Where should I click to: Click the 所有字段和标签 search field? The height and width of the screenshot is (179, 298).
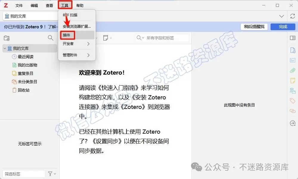(162, 38)
